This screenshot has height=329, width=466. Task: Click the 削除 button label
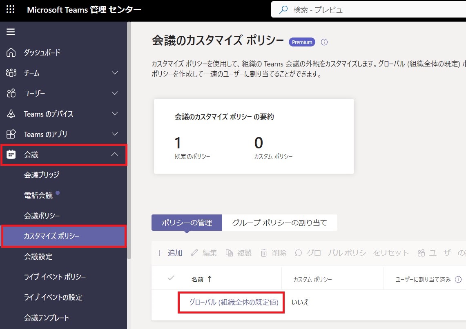(279, 253)
